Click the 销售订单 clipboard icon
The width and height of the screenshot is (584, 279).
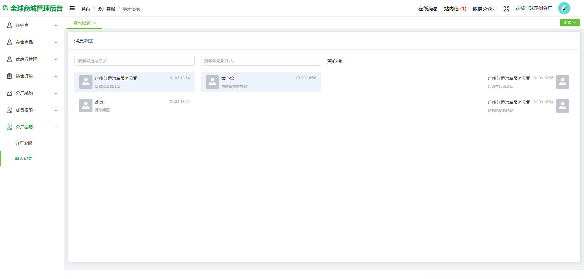[x=9, y=76]
